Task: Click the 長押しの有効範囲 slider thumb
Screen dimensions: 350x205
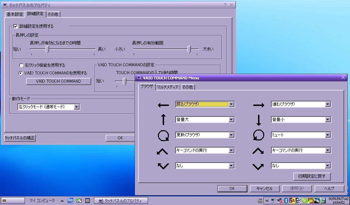Action: tap(189, 50)
